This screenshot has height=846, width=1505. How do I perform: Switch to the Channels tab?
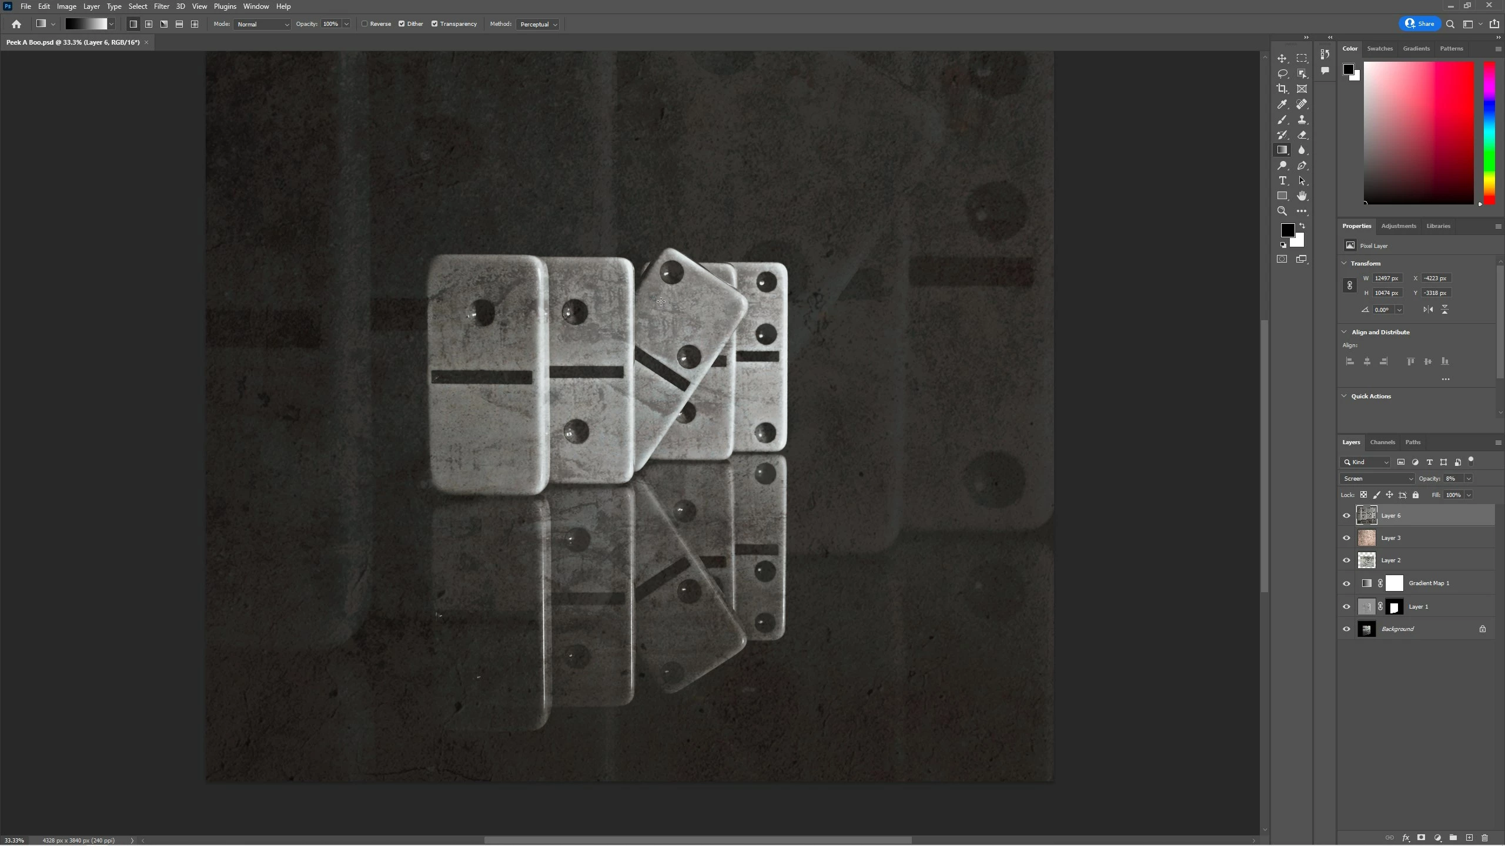point(1382,442)
